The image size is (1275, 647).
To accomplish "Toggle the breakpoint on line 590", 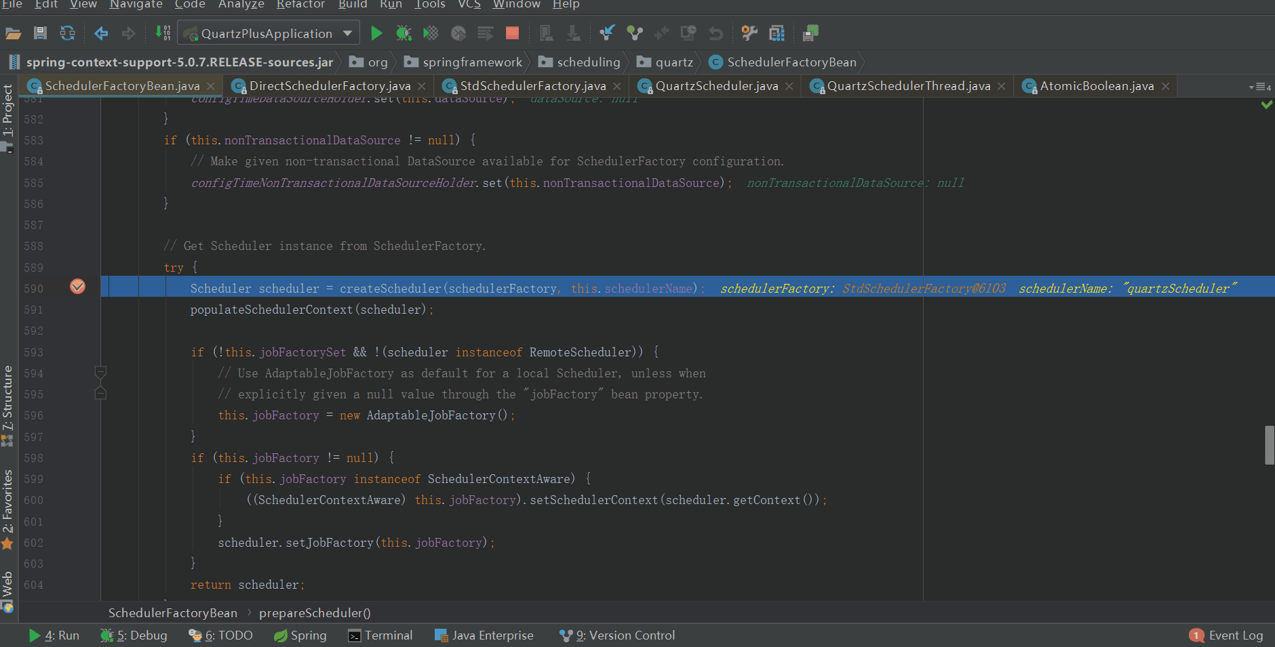I will pyautogui.click(x=78, y=287).
